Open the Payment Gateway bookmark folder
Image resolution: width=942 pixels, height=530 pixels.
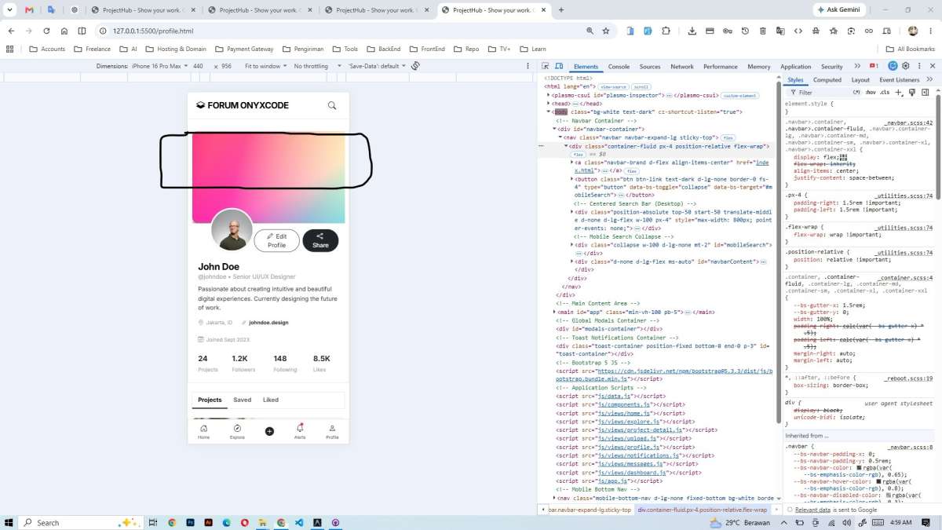pyautogui.click(x=244, y=49)
